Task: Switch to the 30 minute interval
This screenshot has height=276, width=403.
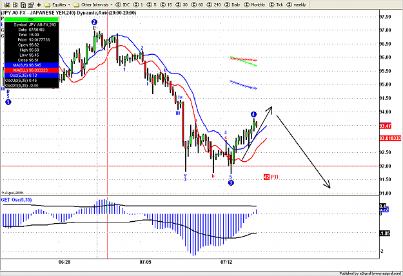Action: [x=181, y=5]
